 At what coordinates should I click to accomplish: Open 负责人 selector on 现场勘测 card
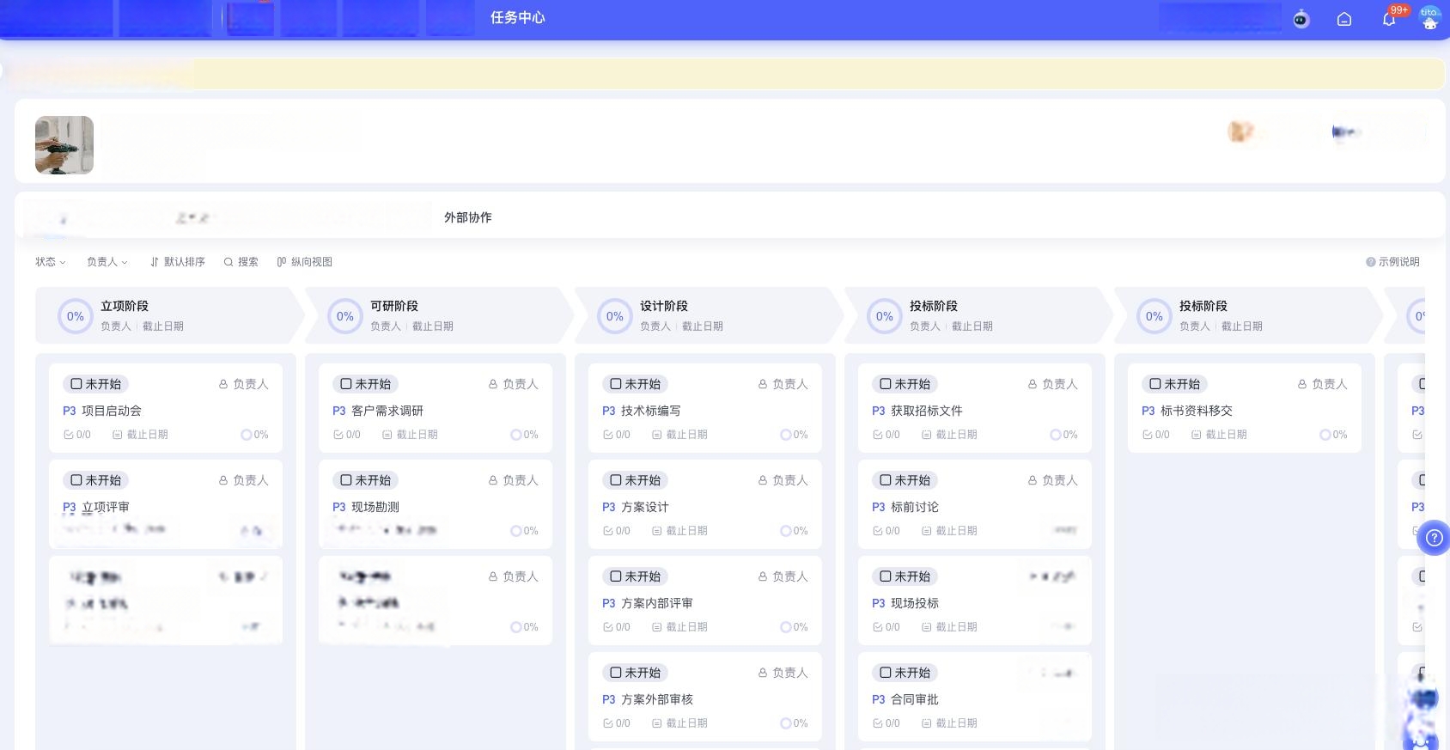pos(514,480)
